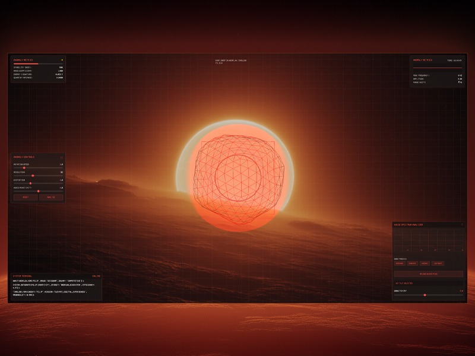Click the ONLINE status indicator on System Terminal
Viewport: 475px width, 356px height.
click(95, 275)
